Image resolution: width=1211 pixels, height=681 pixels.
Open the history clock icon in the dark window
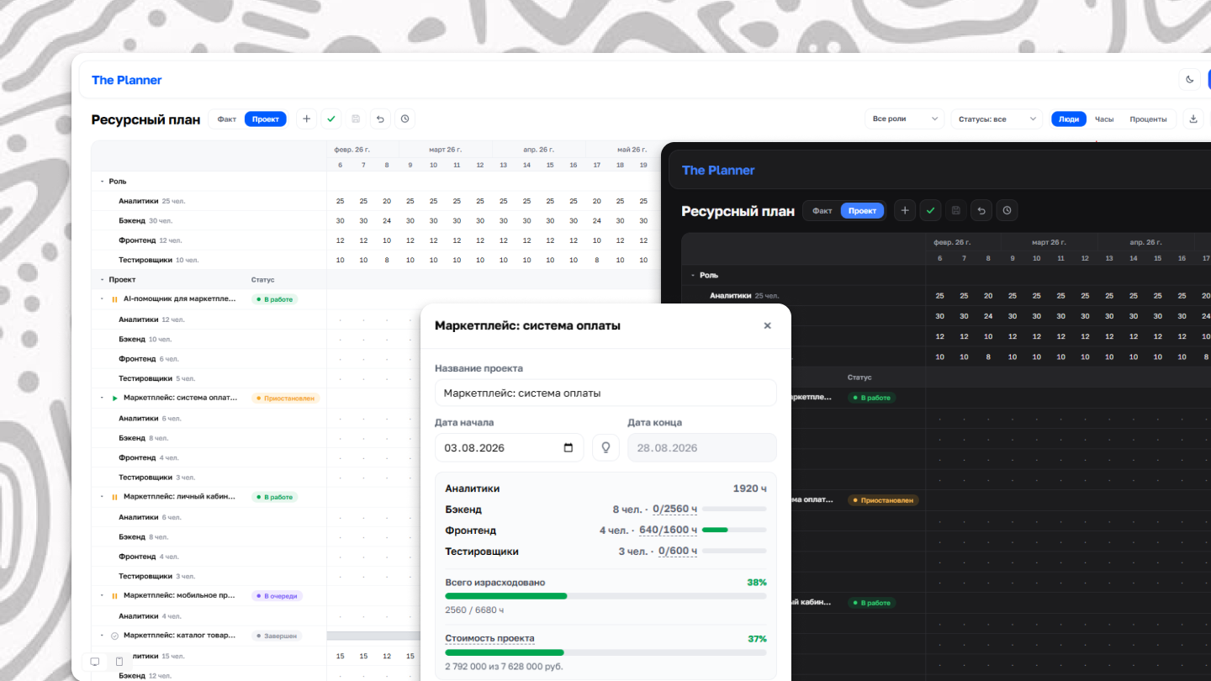click(x=1007, y=211)
